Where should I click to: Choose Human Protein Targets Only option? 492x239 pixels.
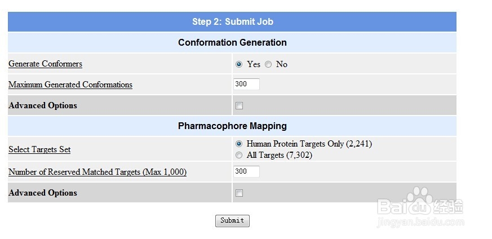[239, 144]
